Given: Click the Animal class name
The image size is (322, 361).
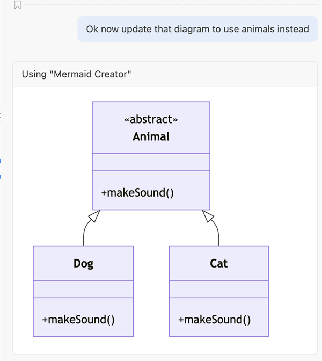Looking at the screenshot, I should (151, 136).
